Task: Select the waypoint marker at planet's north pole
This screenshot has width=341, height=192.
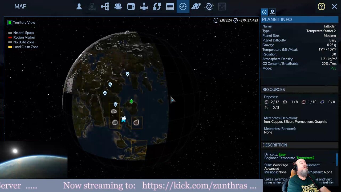Action: (127, 33)
